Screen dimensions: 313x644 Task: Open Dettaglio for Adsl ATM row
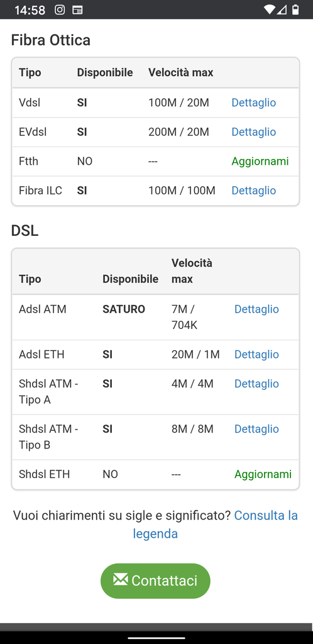click(256, 309)
